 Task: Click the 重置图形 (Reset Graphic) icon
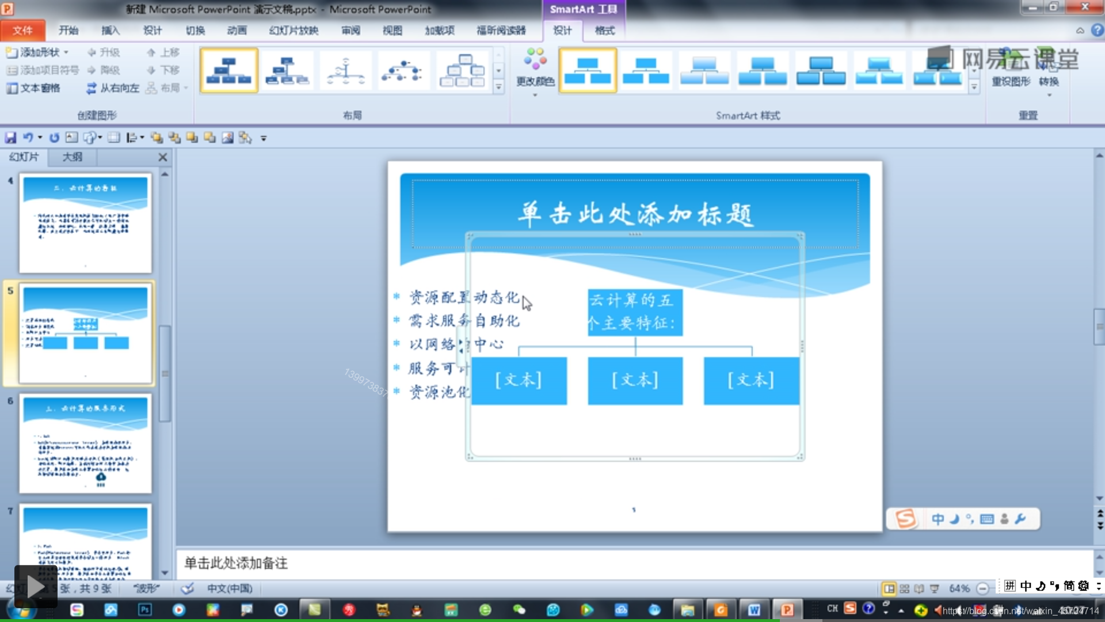click(x=1007, y=65)
